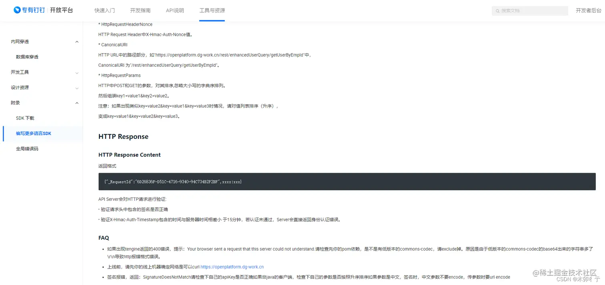Open the 开发指南 menu item
This screenshot has width=605, height=285.
click(x=140, y=10)
